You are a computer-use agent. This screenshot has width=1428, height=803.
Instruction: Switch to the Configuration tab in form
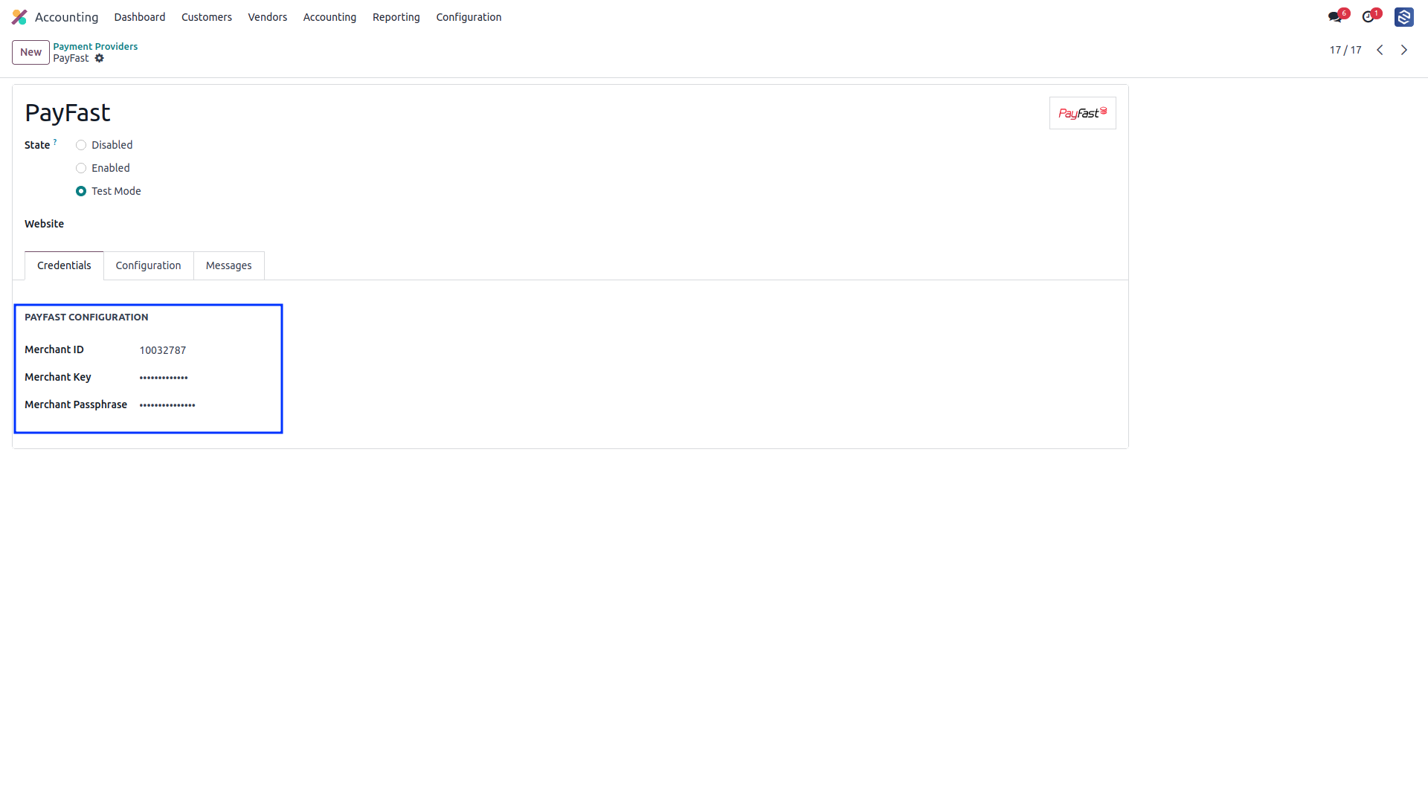148,265
